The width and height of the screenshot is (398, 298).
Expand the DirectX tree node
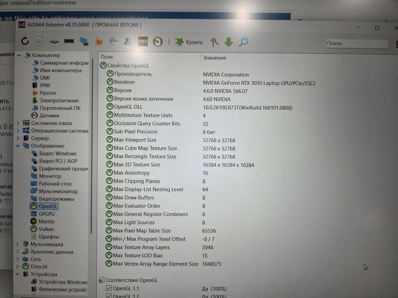coord(17,266)
